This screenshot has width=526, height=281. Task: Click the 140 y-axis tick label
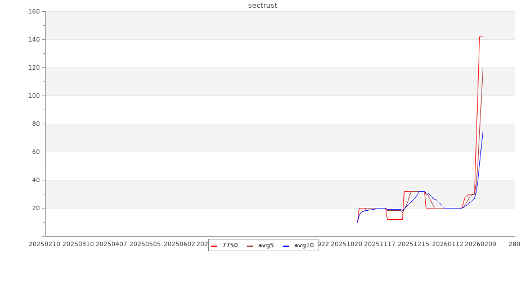33,39
